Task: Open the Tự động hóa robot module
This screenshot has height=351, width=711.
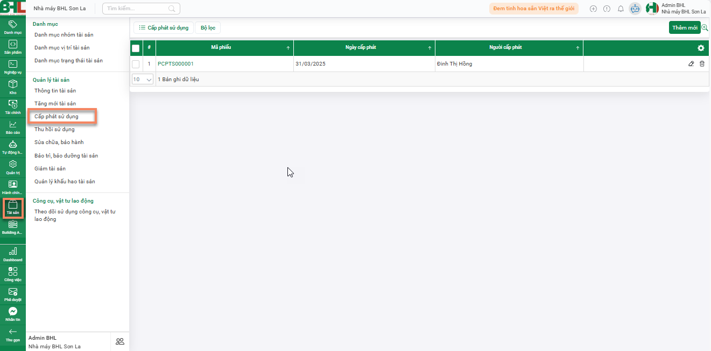Action: [13, 146]
